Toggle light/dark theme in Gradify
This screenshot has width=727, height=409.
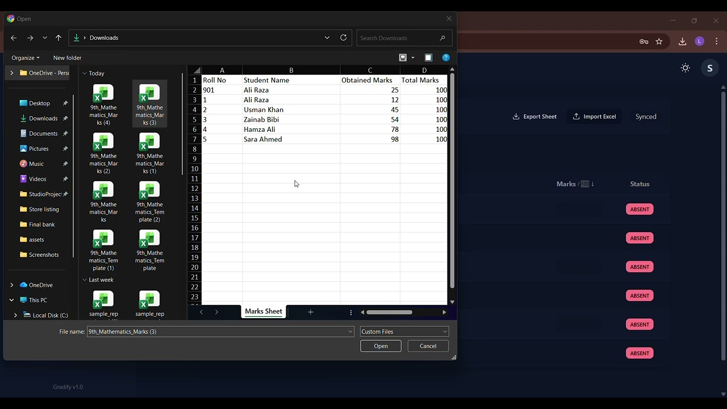tap(686, 68)
